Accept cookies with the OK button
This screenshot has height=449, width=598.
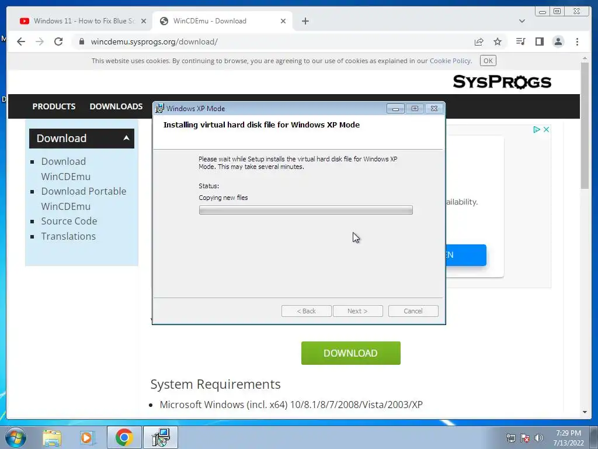488,61
